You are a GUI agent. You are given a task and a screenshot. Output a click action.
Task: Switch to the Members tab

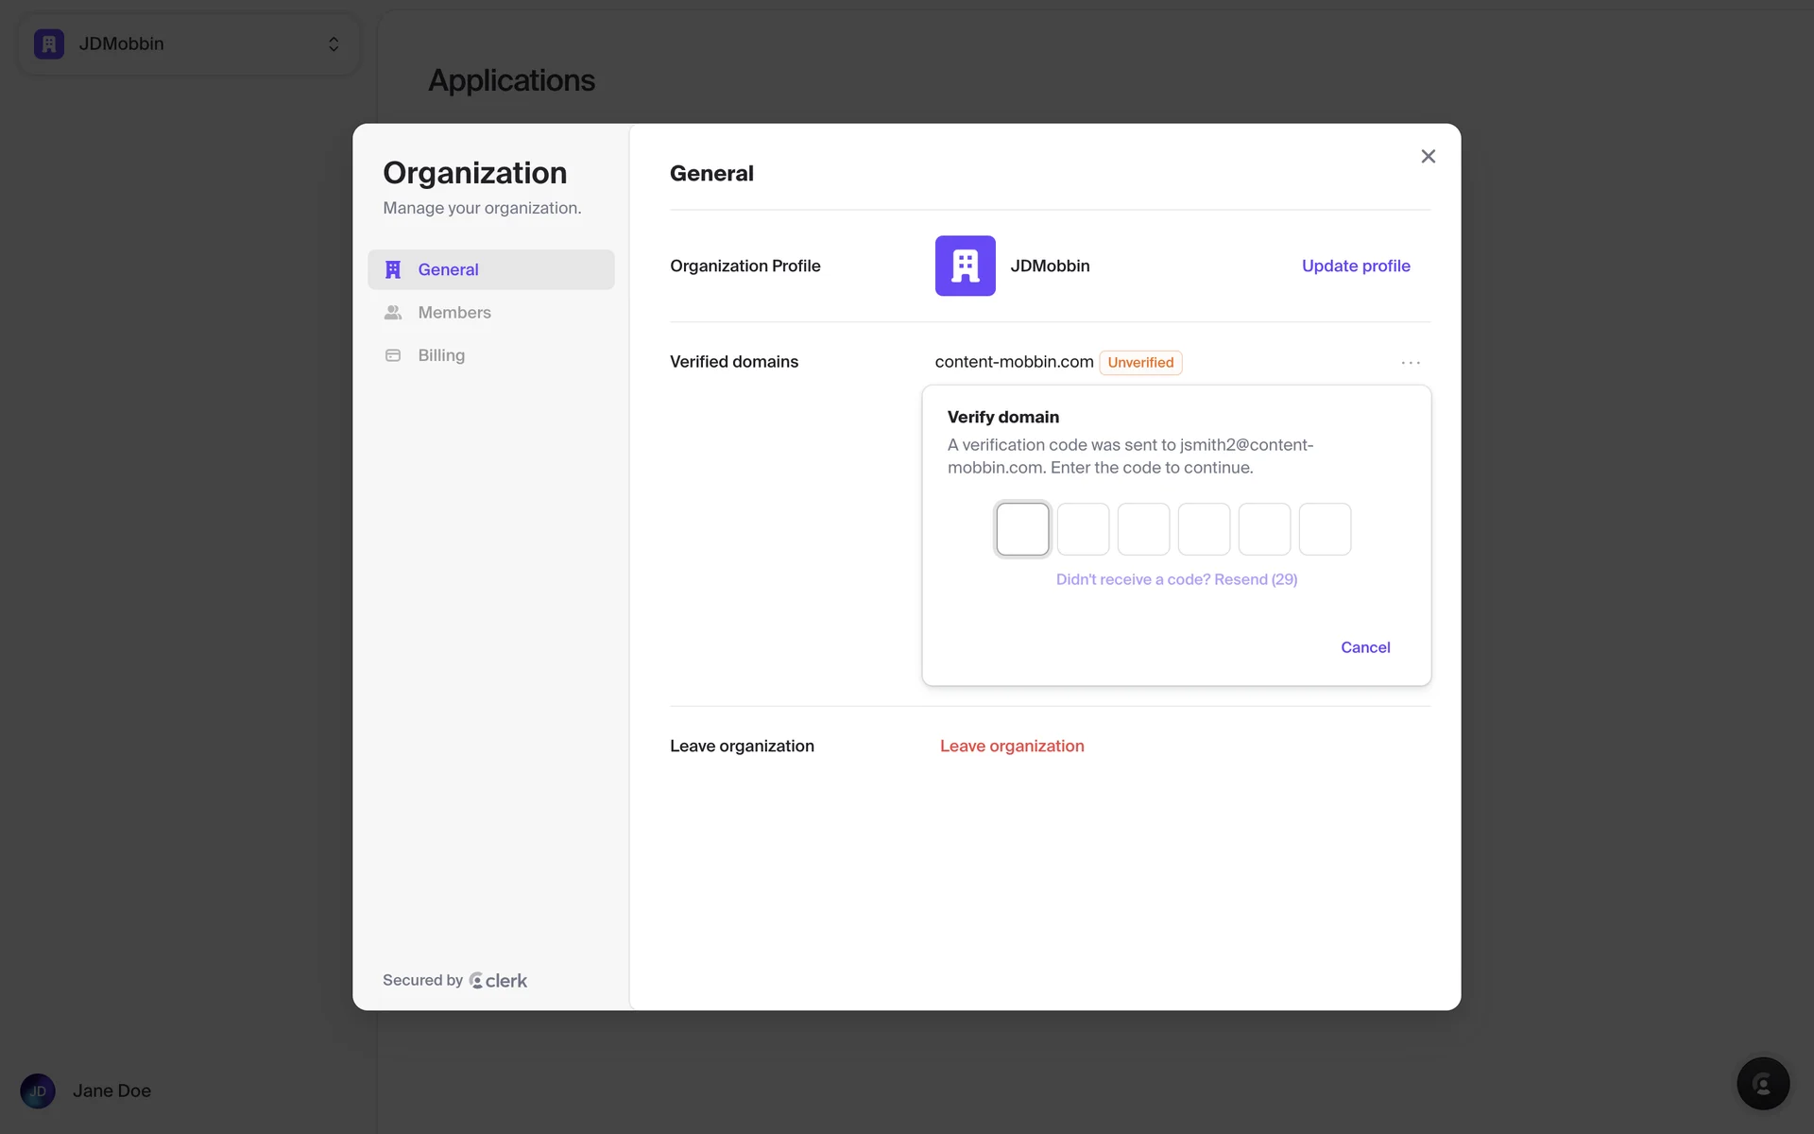click(x=453, y=313)
